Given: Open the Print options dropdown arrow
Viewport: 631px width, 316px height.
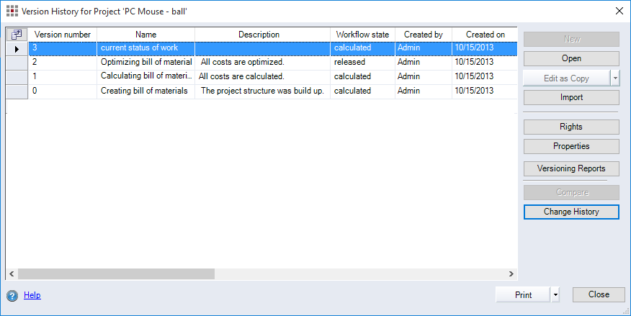Looking at the screenshot, I should pyautogui.click(x=555, y=294).
